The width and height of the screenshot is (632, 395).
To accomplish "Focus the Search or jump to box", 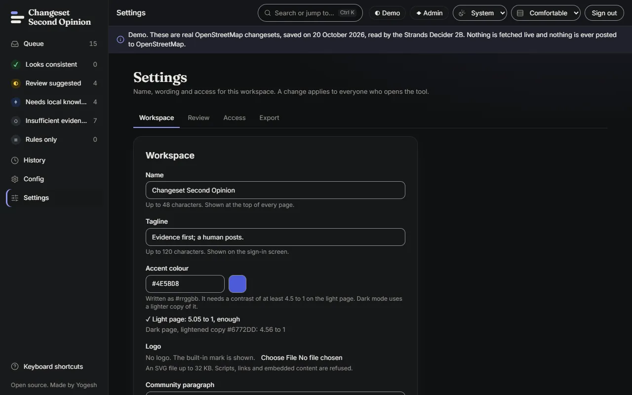I will coord(310,13).
